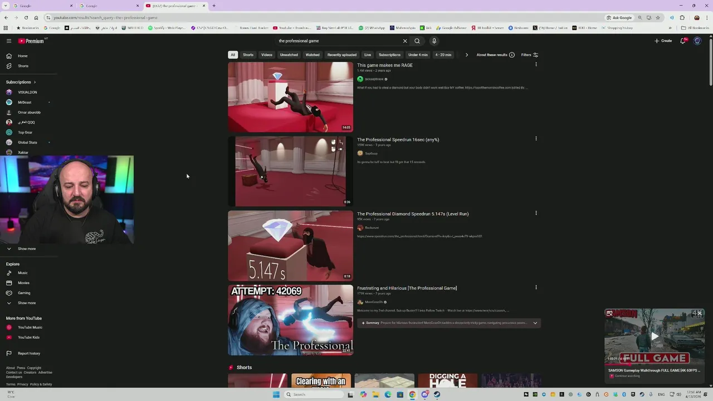Click the taskbar Search box
Image resolution: width=713 pixels, height=401 pixels.
click(313, 394)
